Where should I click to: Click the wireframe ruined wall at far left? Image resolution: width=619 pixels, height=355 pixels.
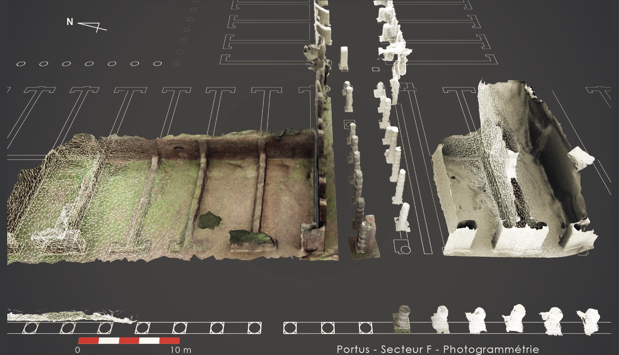point(52,194)
